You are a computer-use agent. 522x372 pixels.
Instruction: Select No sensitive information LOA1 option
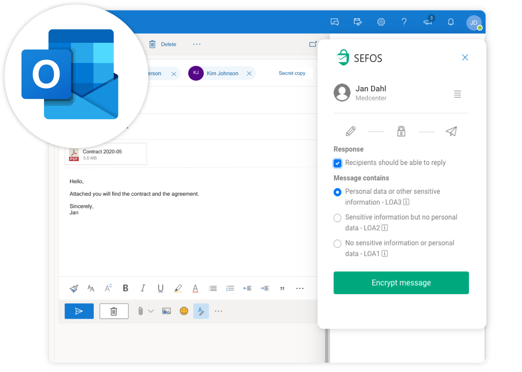pyautogui.click(x=337, y=244)
